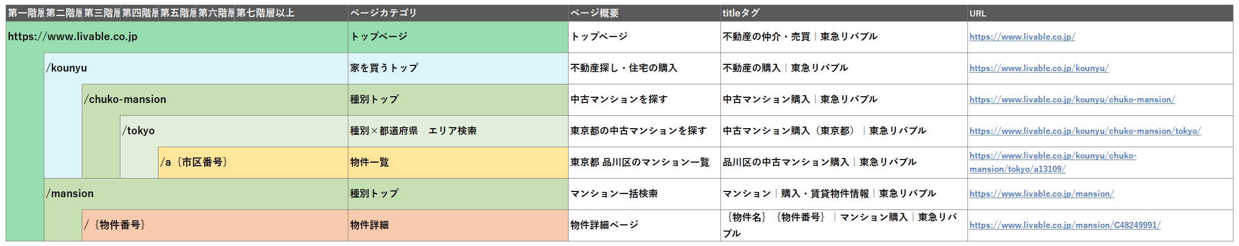Select the ページカテゴリ column header
1239x246 pixels.
[x=383, y=13]
